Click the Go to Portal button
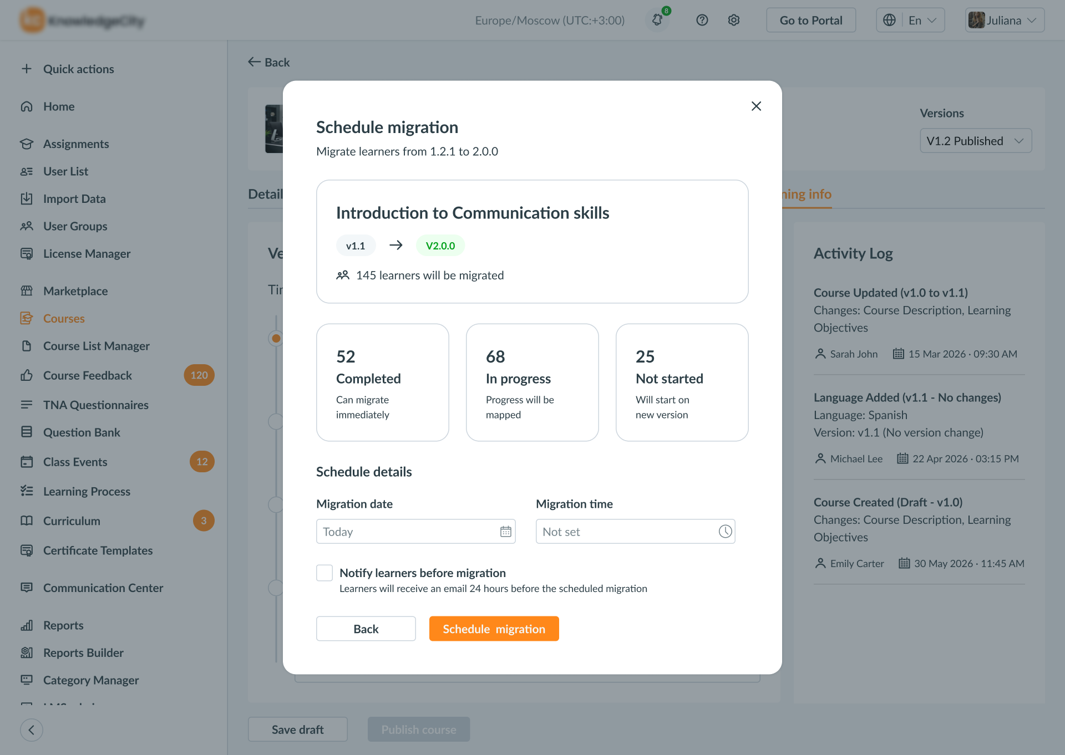 [x=811, y=21]
